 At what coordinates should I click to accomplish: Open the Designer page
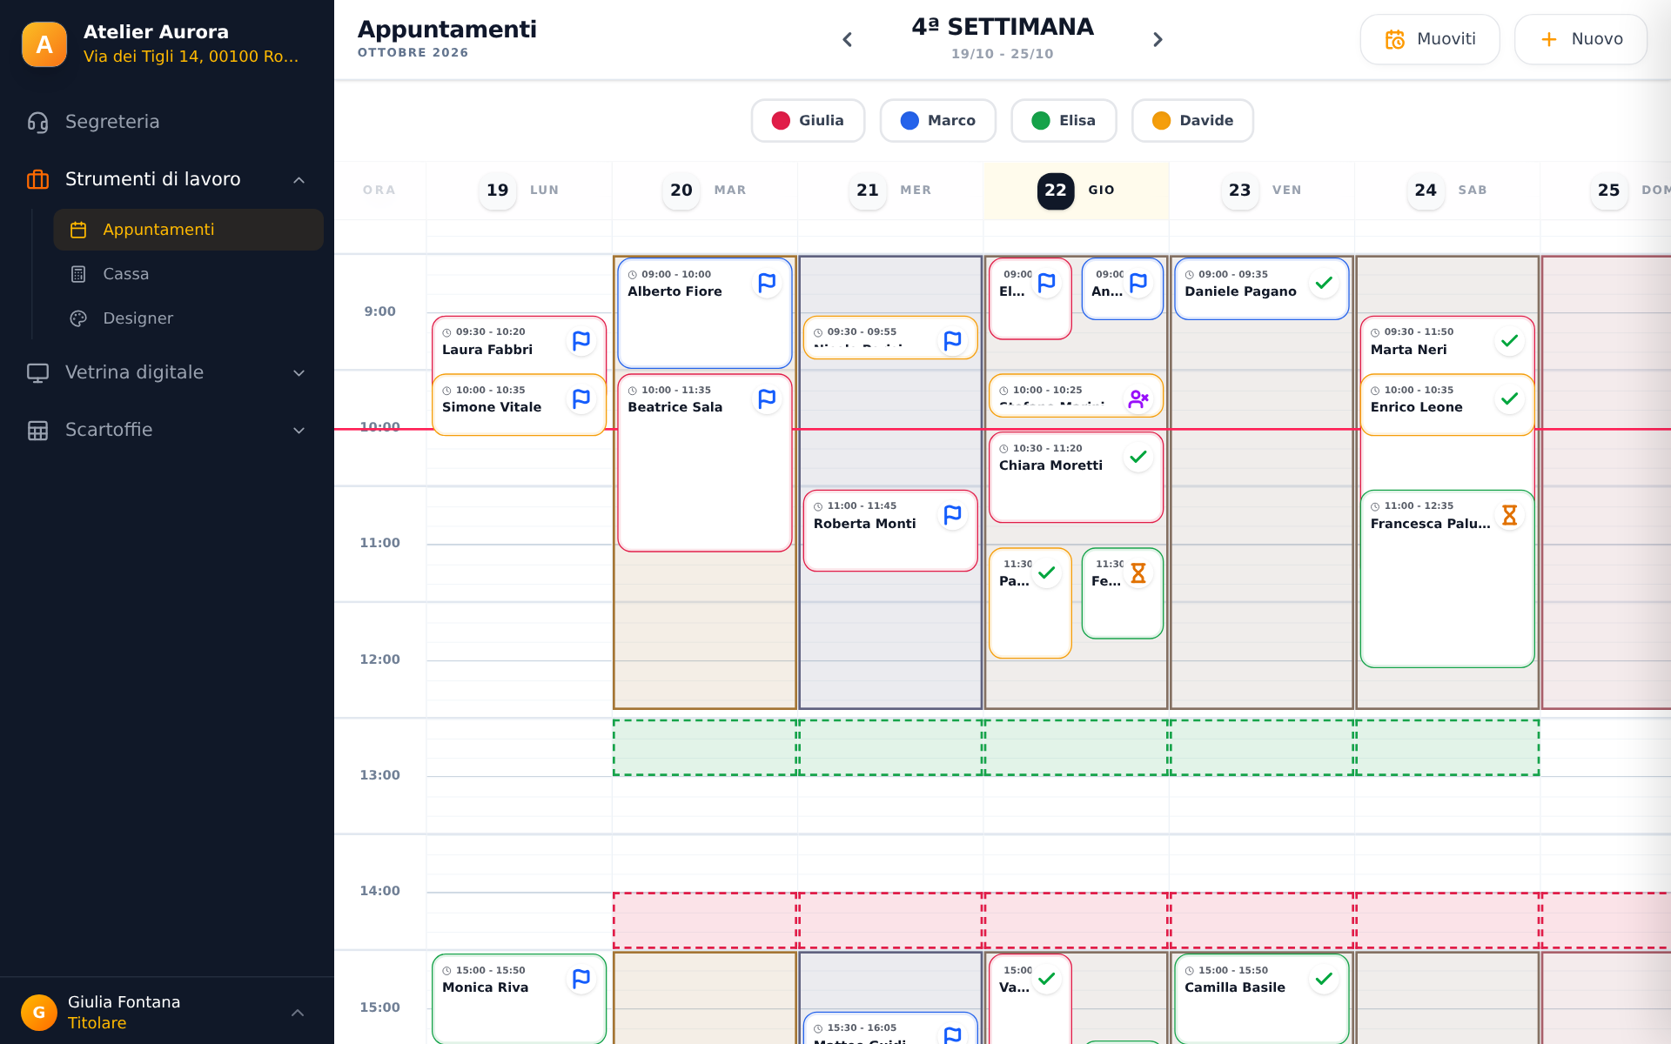coord(188,318)
